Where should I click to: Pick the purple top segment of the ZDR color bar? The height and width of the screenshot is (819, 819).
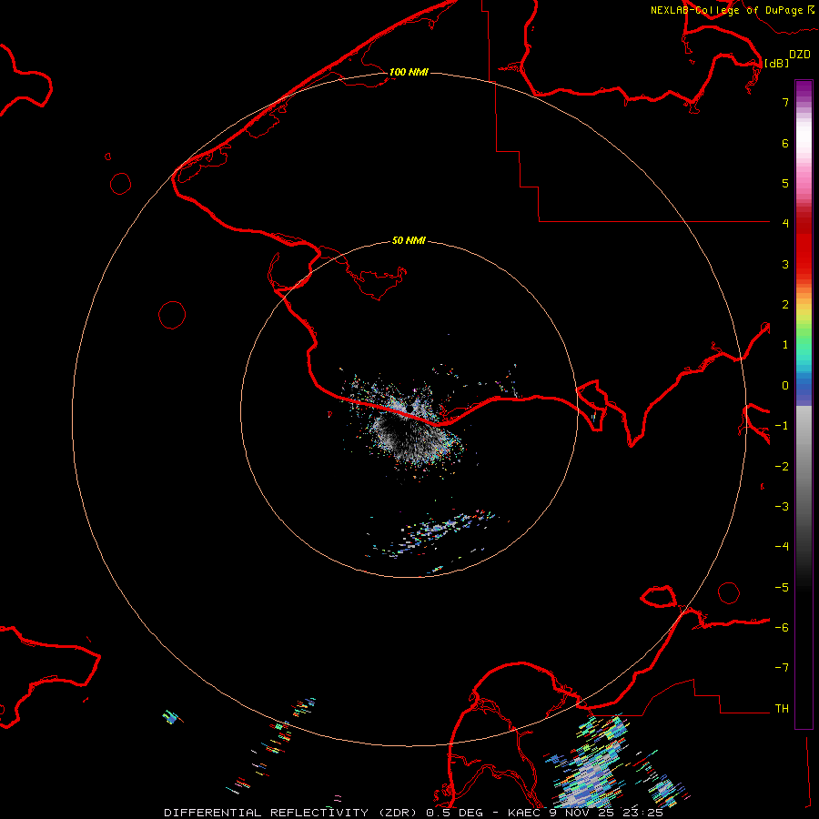(x=804, y=90)
